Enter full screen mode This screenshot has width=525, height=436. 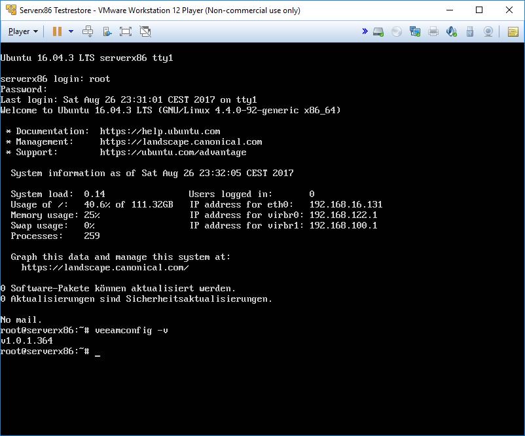(126, 31)
